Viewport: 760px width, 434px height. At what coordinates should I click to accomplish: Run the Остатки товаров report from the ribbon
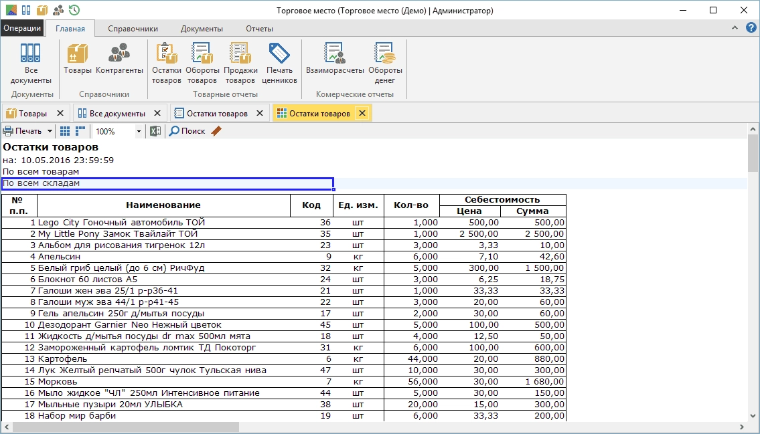tap(166, 64)
